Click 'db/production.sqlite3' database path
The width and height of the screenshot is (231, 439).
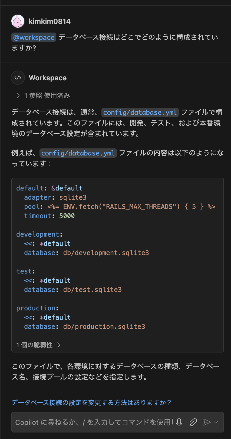[104, 327]
